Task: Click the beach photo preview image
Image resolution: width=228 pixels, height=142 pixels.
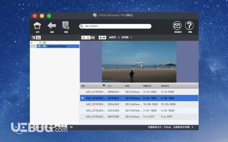Action: pos(139,62)
